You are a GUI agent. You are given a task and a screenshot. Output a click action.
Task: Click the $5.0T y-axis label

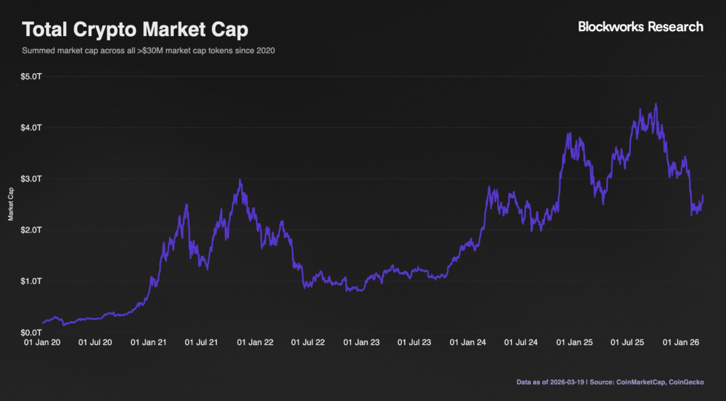[33, 77]
